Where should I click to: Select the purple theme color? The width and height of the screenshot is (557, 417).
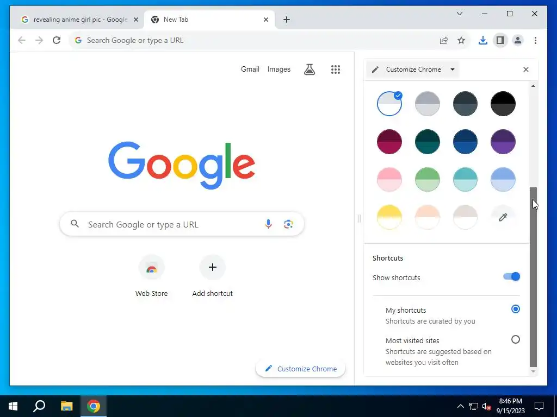pos(503,142)
